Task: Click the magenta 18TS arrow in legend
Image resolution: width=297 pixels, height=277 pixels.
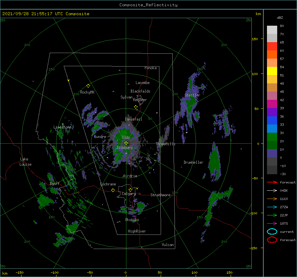Action: click(272, 224)
